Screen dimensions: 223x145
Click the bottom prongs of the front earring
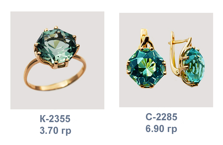click(x=147, y=86)
